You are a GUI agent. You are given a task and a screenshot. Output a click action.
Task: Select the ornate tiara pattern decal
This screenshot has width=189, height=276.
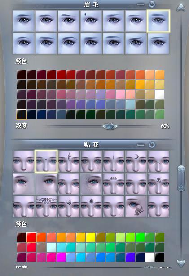pyautogui.click(x=46, y=206)
